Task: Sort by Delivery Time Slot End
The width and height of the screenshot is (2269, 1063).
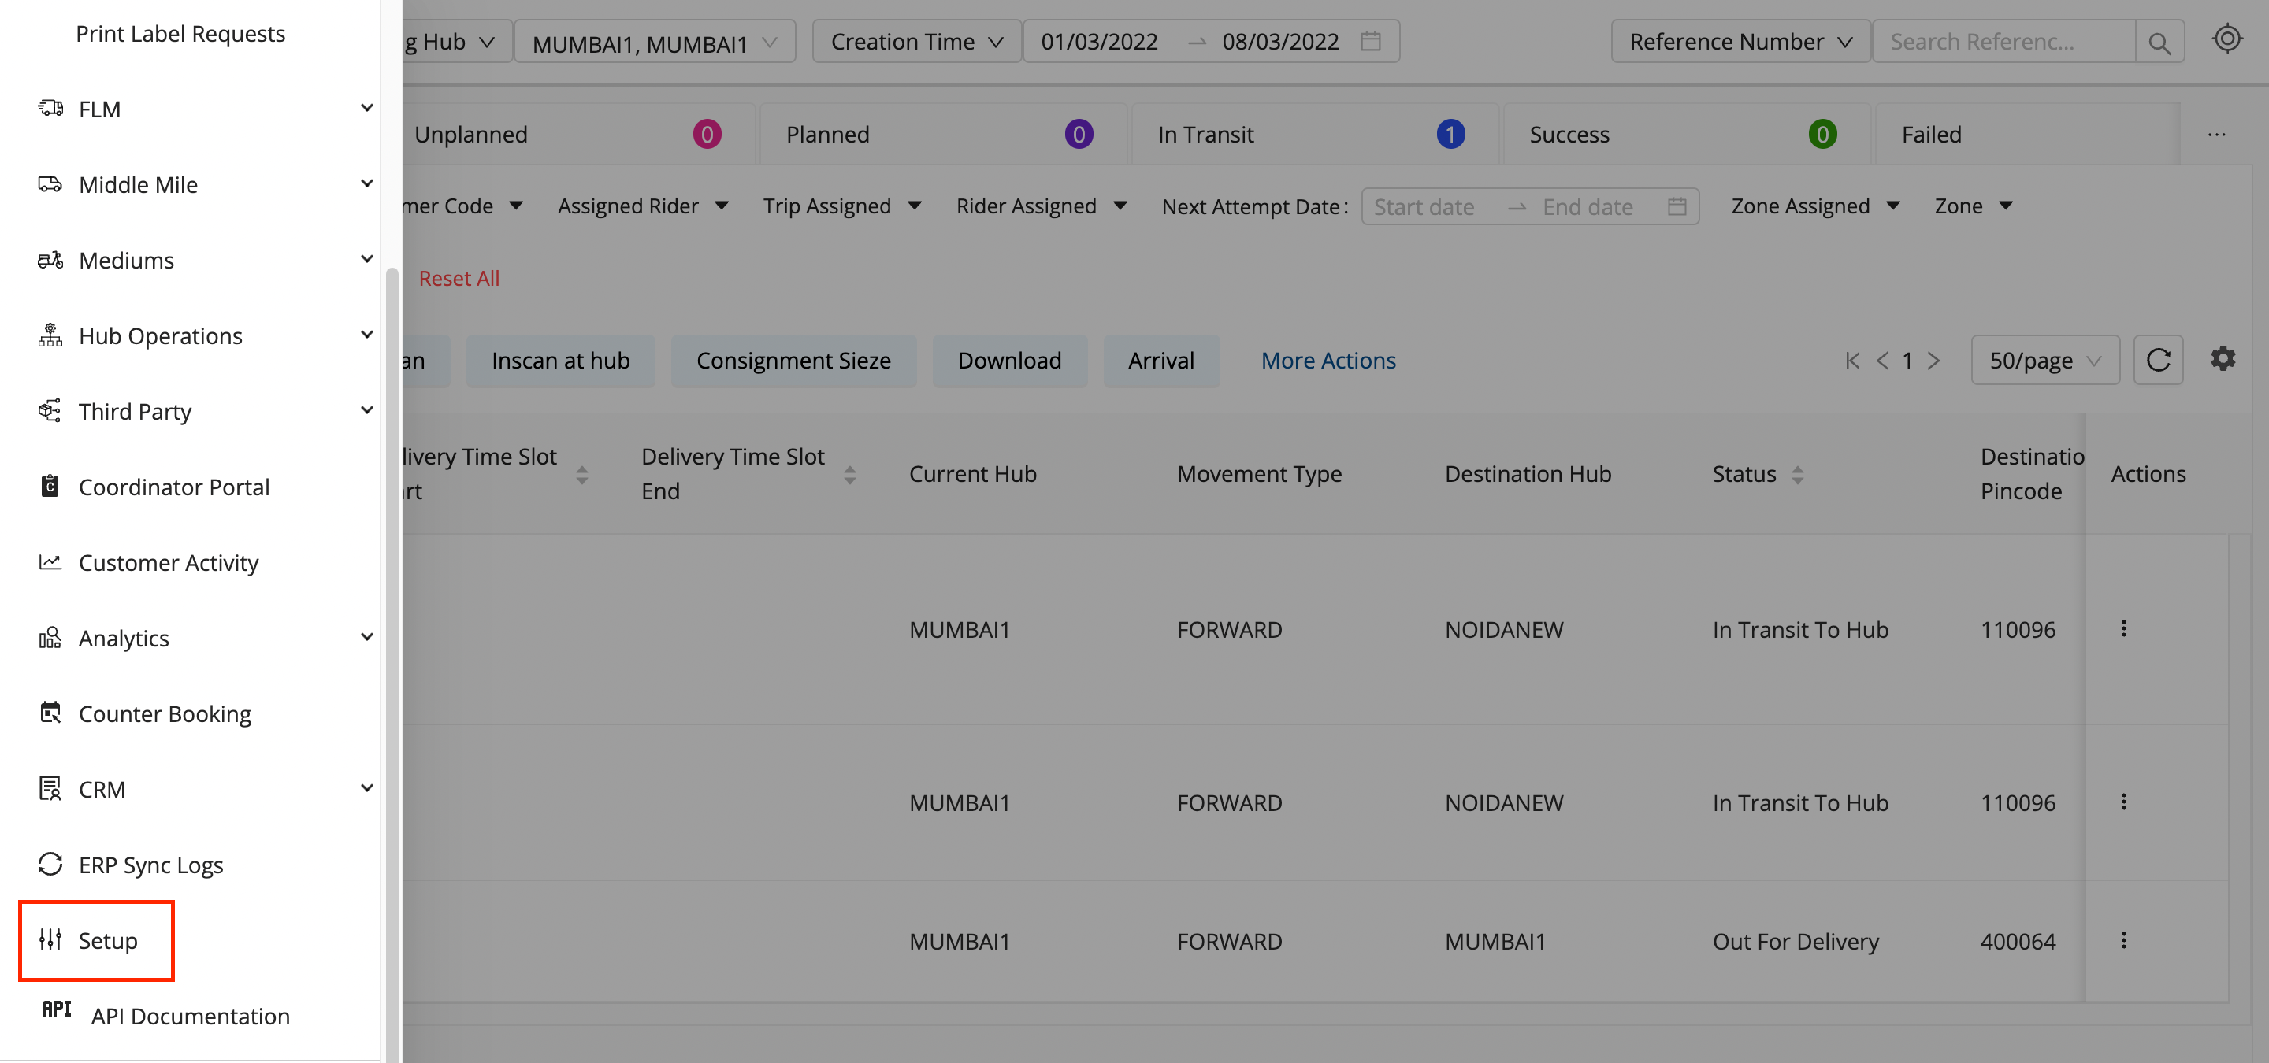Action: click(849, 474)
